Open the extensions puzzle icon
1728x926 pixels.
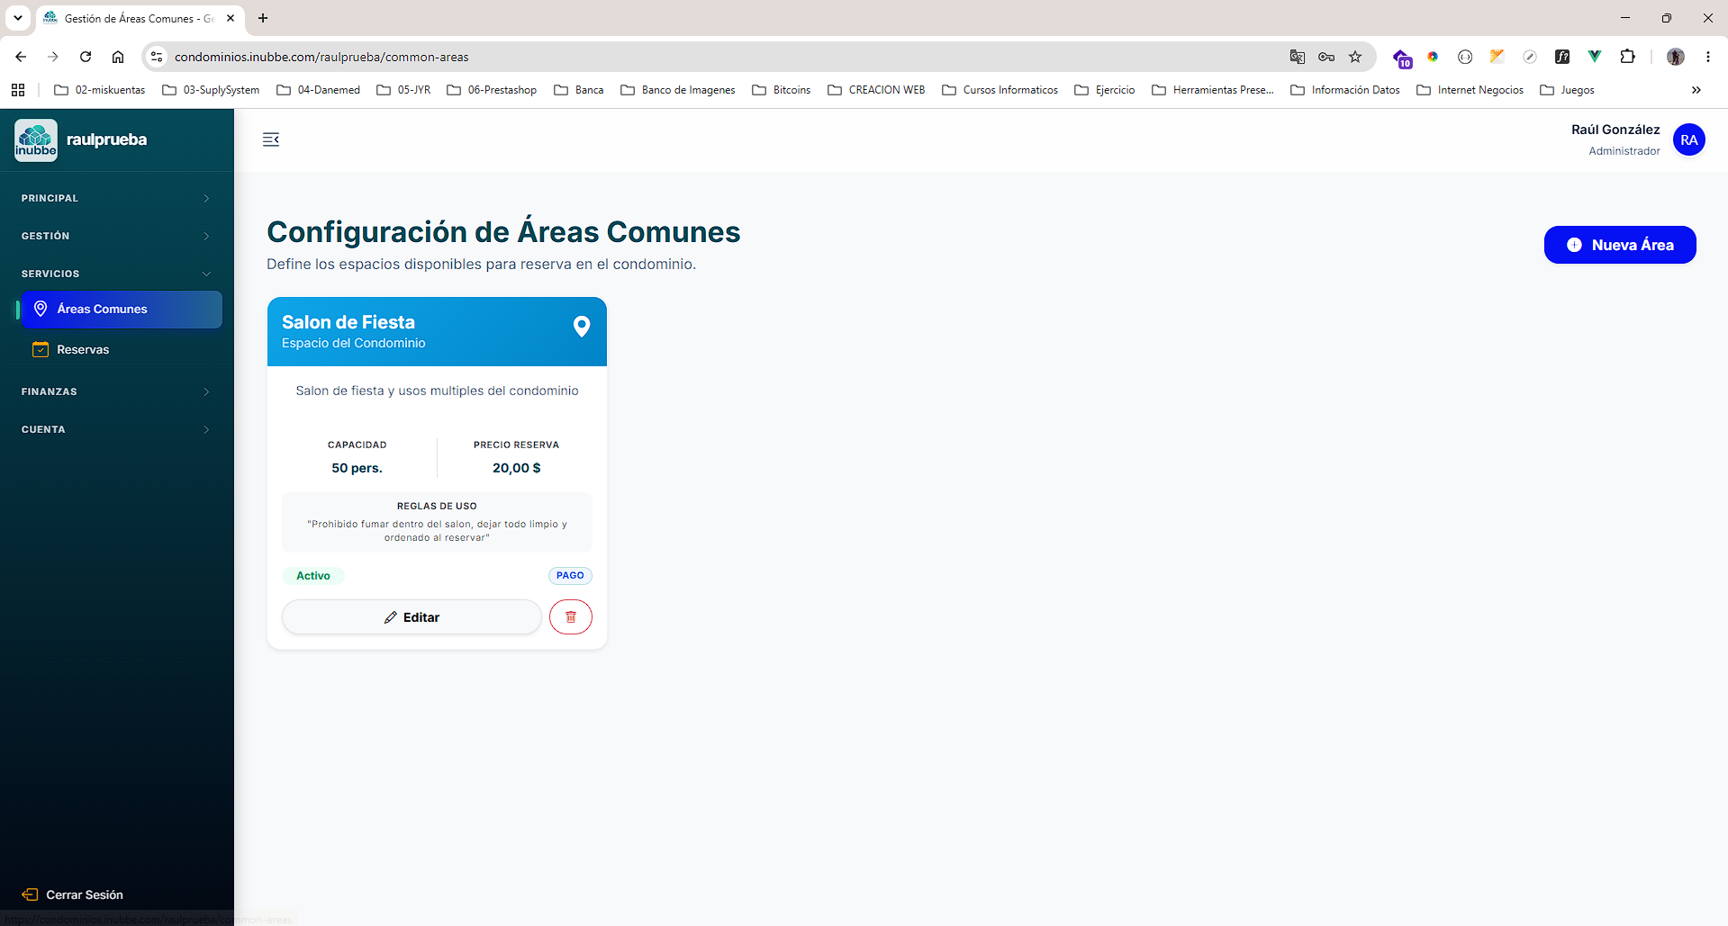pos(1627,57)
